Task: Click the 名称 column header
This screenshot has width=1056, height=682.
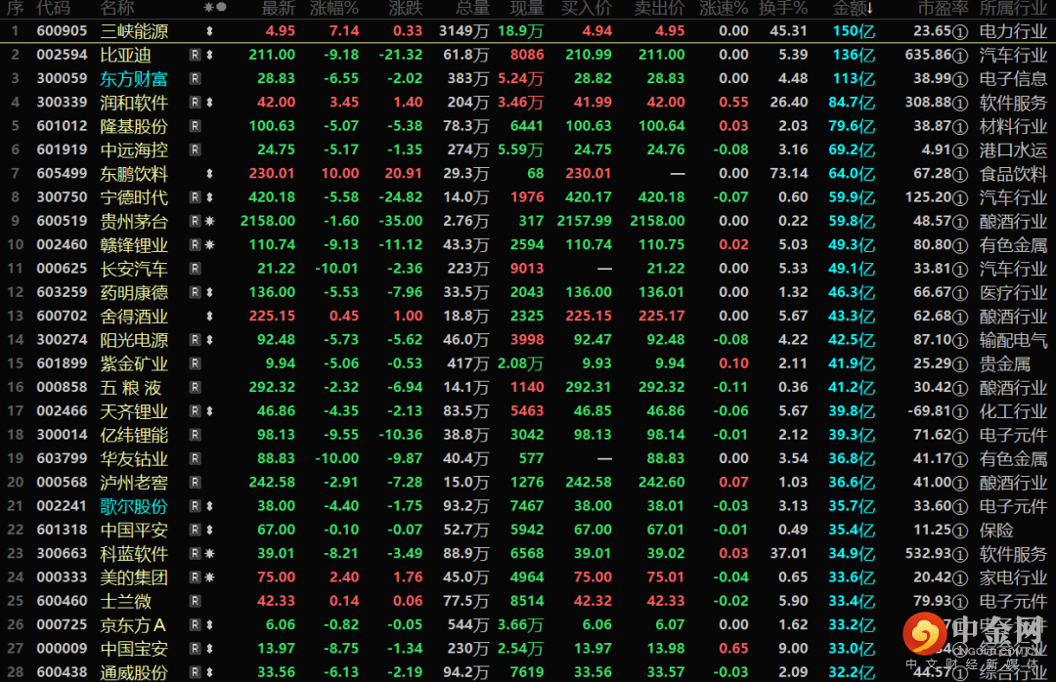Action: pyautogui.click(x=117, y=8)
